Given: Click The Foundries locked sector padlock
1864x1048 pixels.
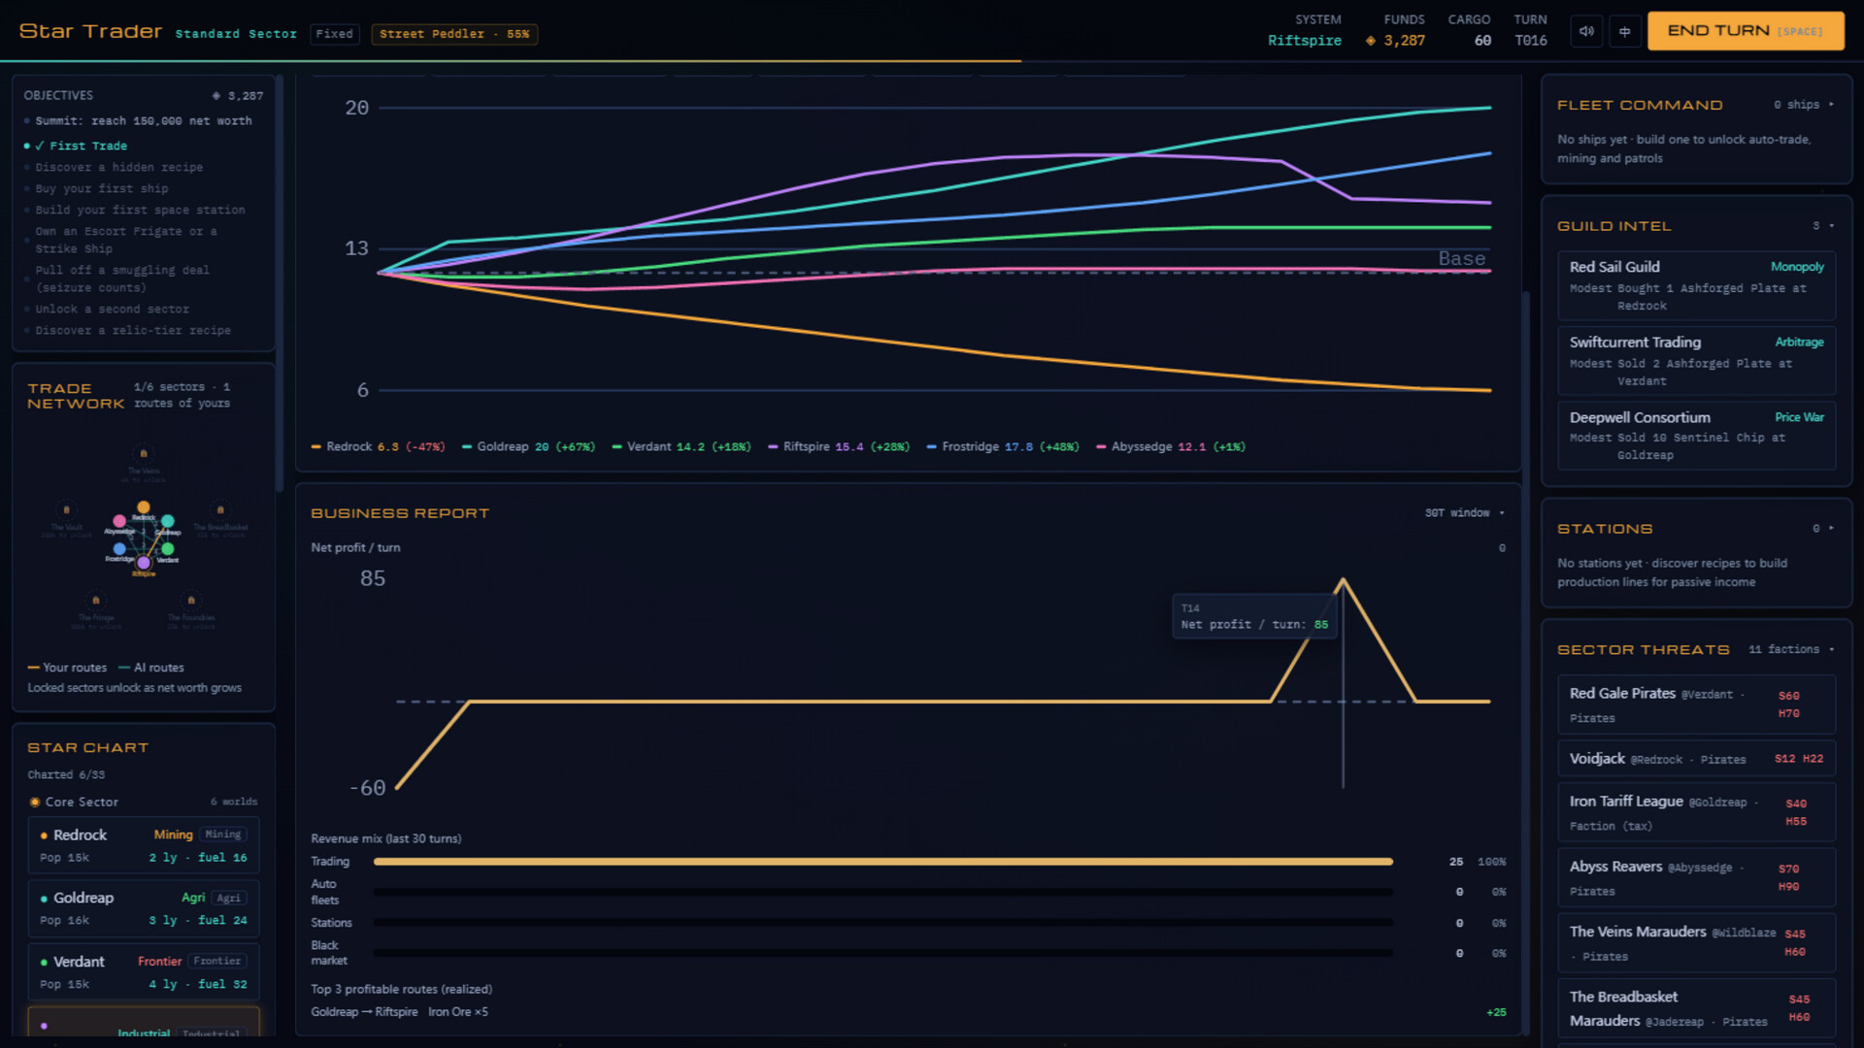Looking at the screenshot, I should coord(191,600).
